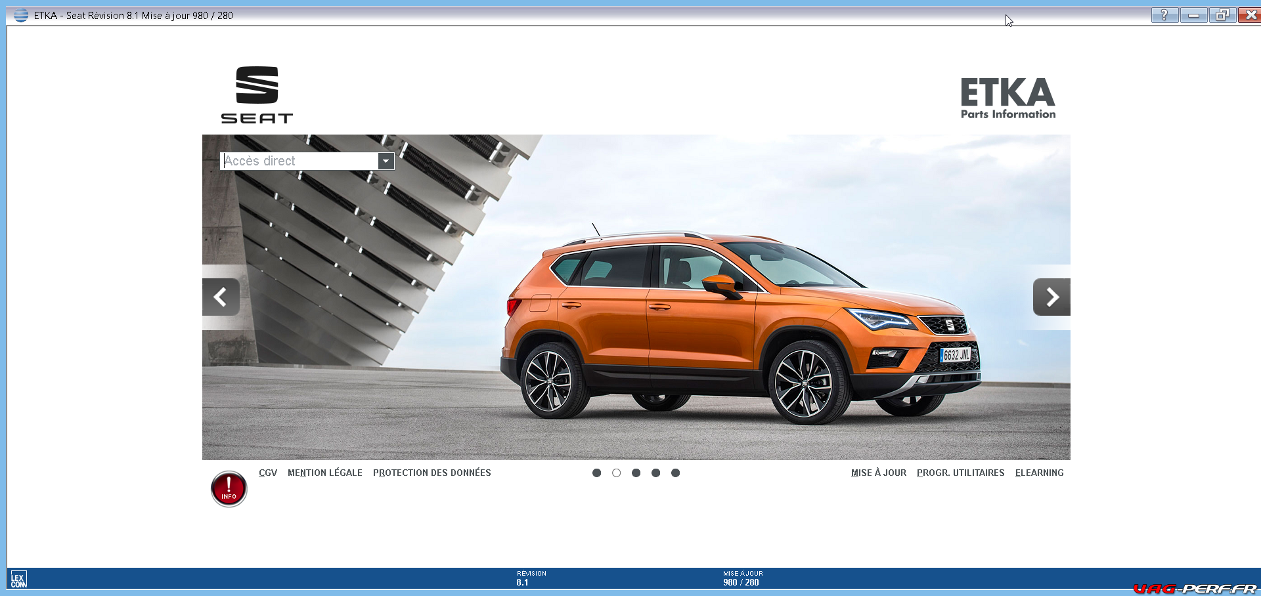The height and width of the screenshot is (596, 1261).
Task: Expand the Accès direct dropdown arrow
Action: 386,161
